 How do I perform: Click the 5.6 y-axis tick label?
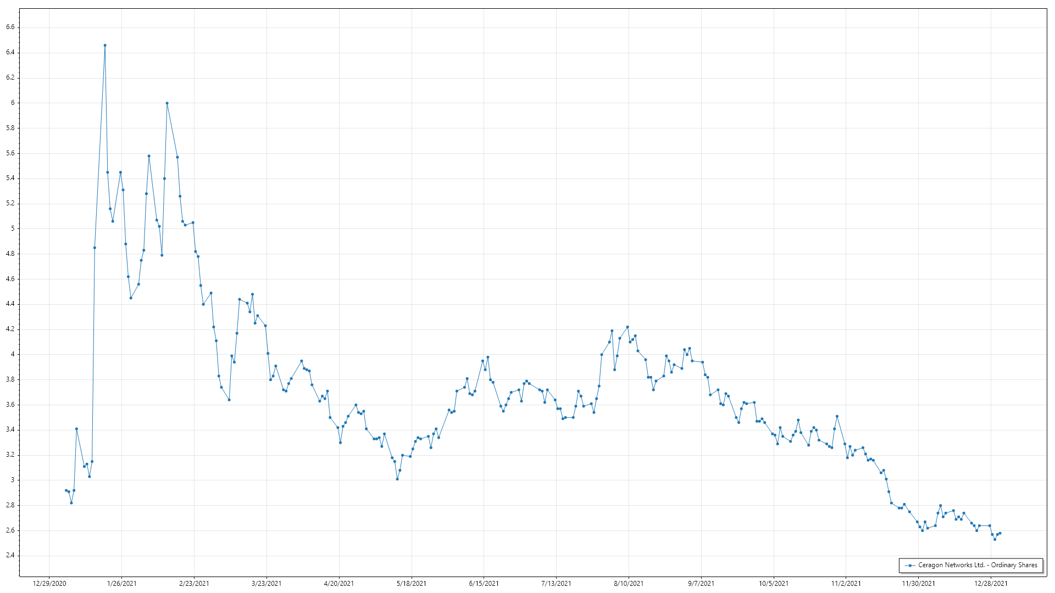coord(10,153)
